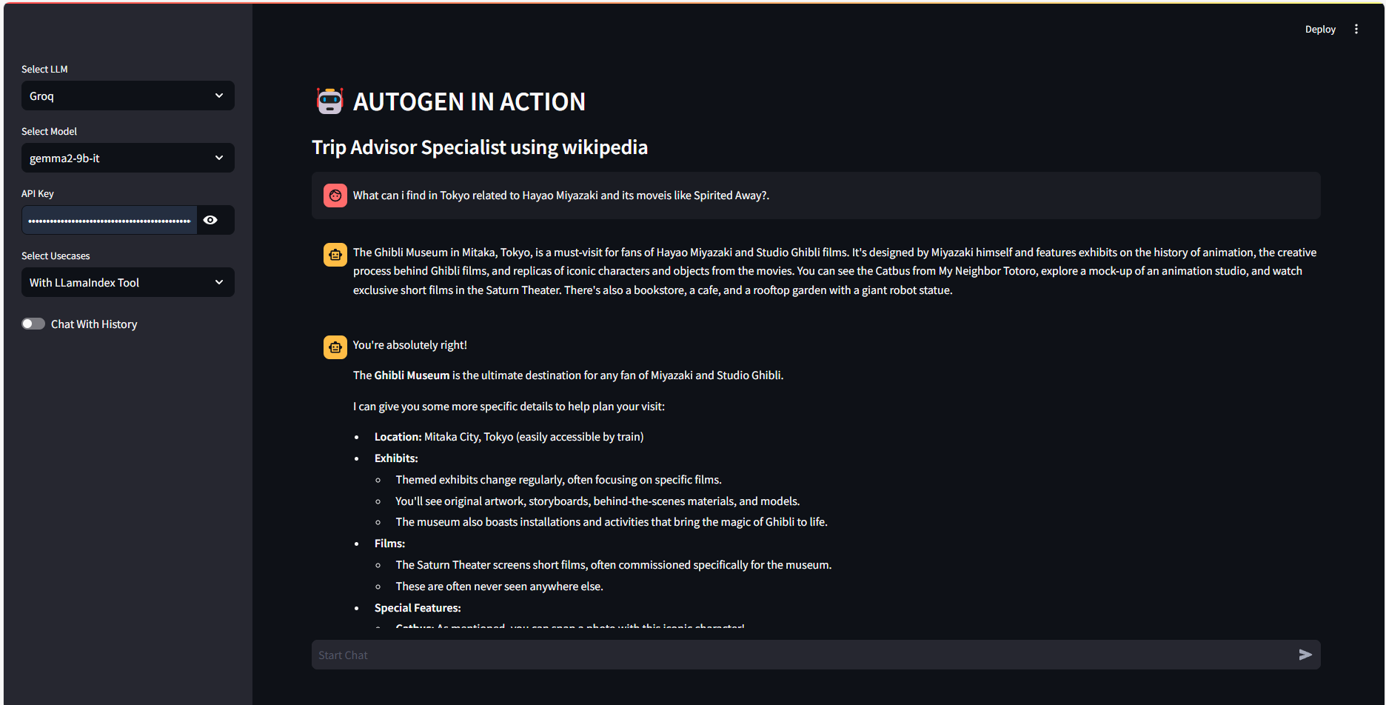Image resolution: width=1386 pixels, height=705 pixels.
Task: Click the robot emoji beside the title
Action: click(329, 101)
